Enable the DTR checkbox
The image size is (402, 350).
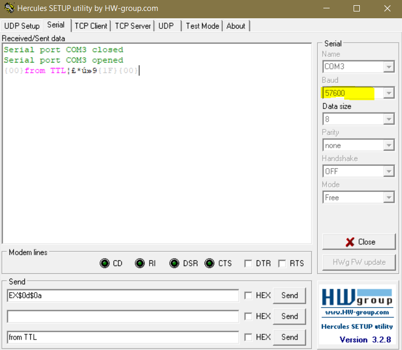pyautogui.click(x=248, y=263)
